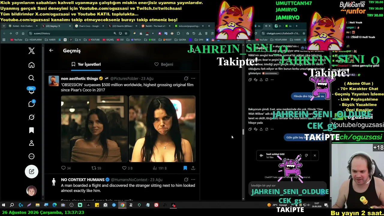Open HESAPLARIM bookmarks folder in left browser
This screenshot has width=384, height=216.
(x=34, y=40)
